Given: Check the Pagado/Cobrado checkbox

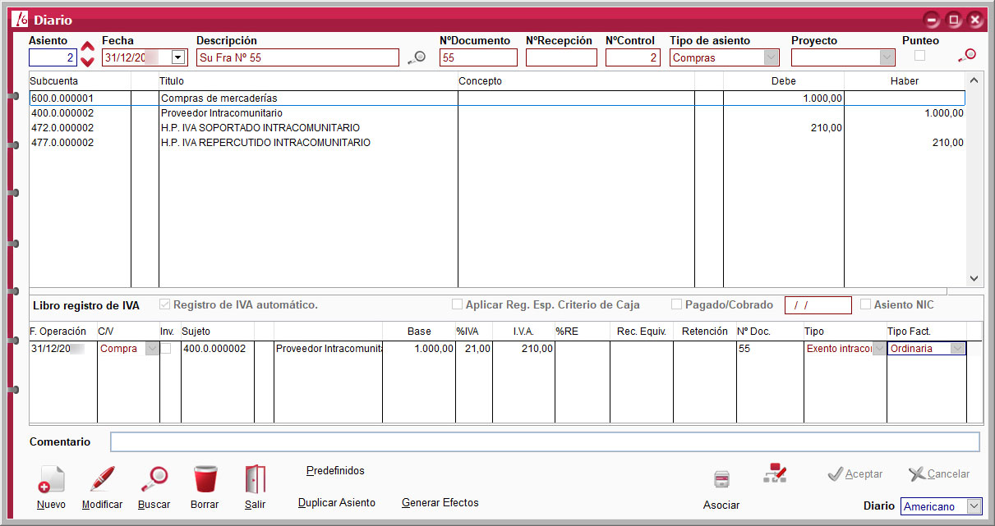Looking at the screenshot, I should 676,304.
